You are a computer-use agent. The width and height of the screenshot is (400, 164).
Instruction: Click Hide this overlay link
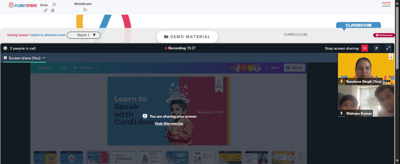pos(169,124)
